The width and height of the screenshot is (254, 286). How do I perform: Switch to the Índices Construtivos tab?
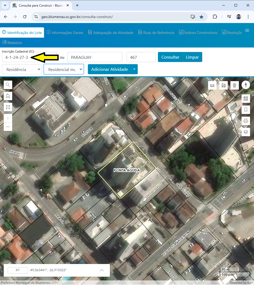click(198, 32)
